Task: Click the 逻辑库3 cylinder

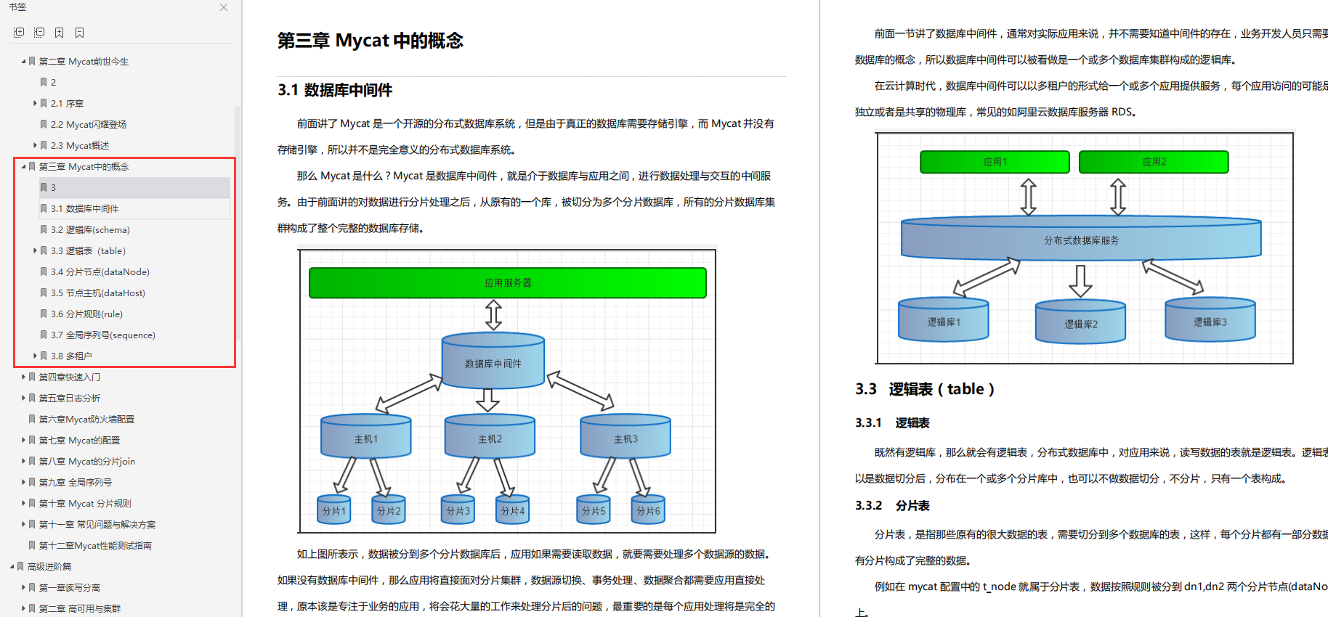Action: pos(1210,319)
